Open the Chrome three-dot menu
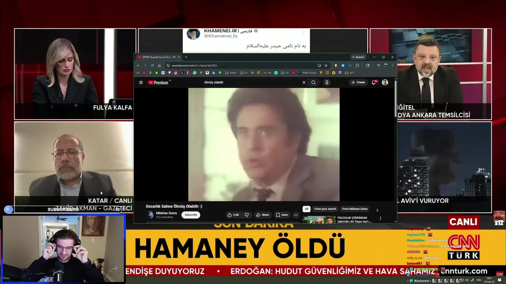Screen dimensions: 506x284 393,65
